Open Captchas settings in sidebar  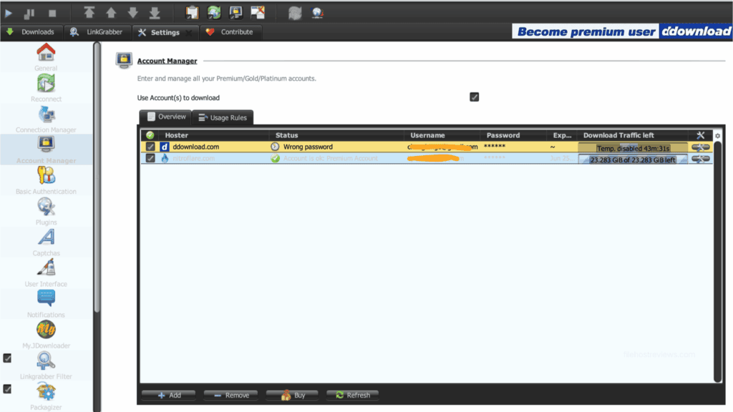[x=46, y=242]
